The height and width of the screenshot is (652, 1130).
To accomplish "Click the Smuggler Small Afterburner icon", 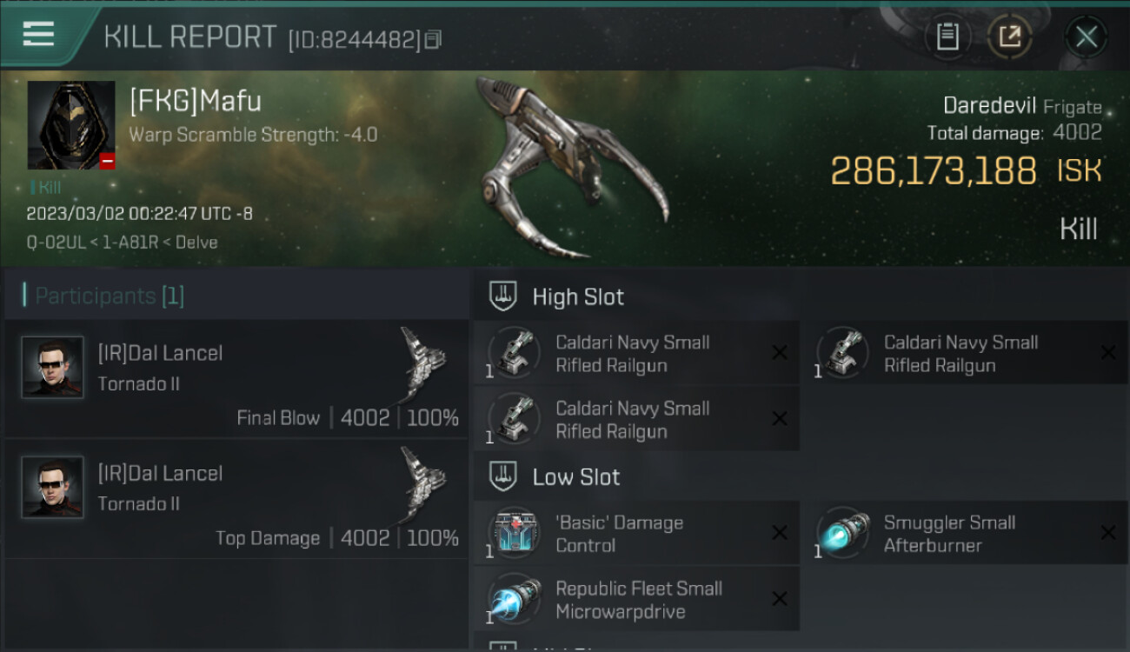I will point(843,533).
